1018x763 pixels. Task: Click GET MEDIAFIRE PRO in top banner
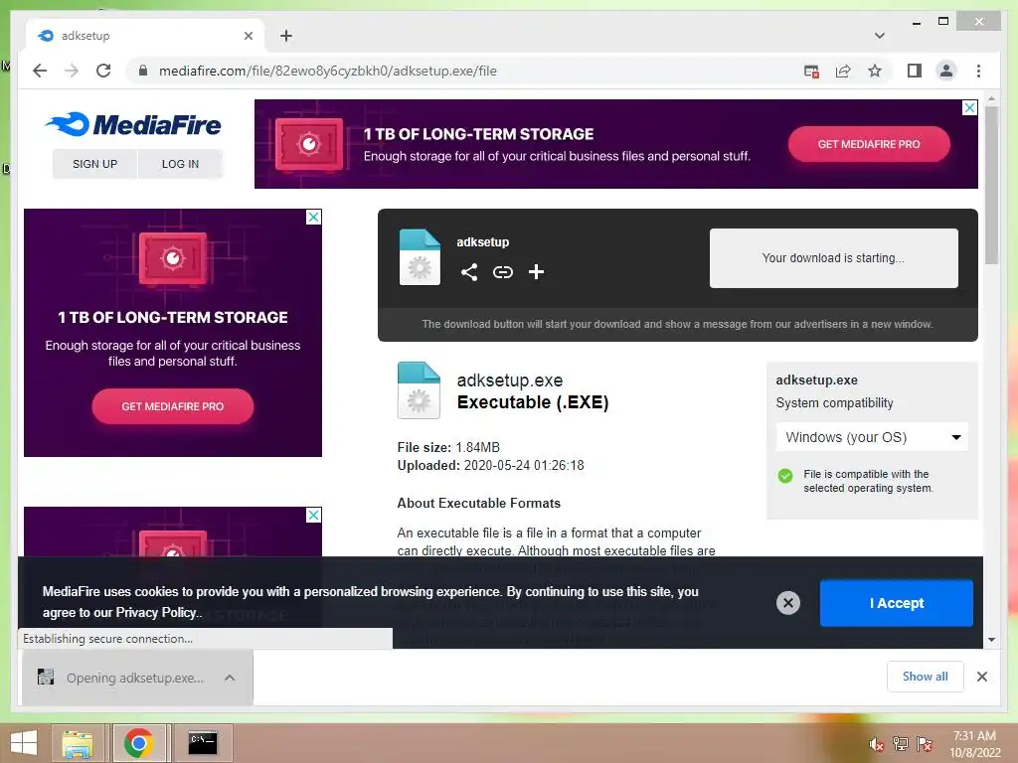click(869, 144)
